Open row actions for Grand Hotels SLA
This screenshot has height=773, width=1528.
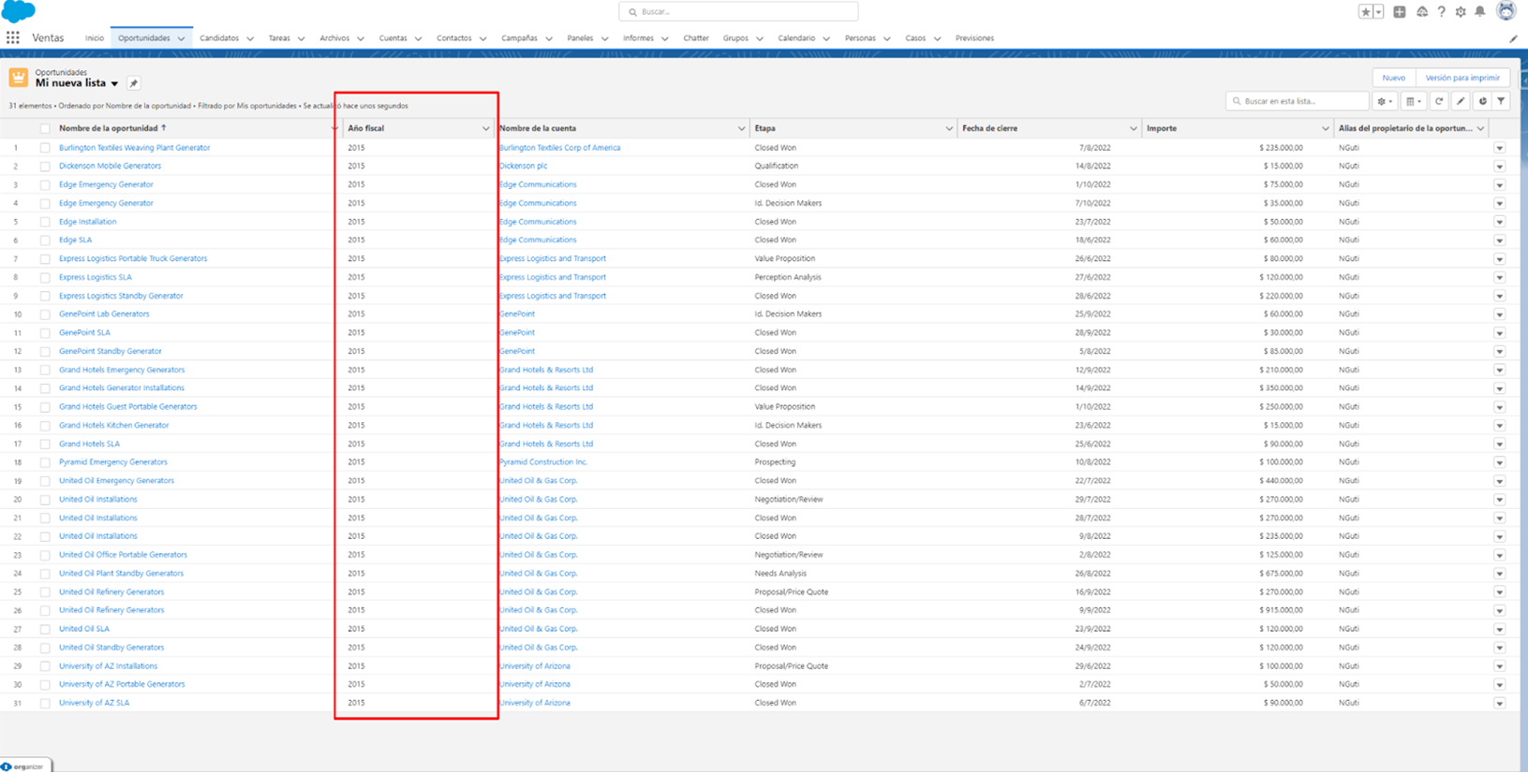point(1499,445)
